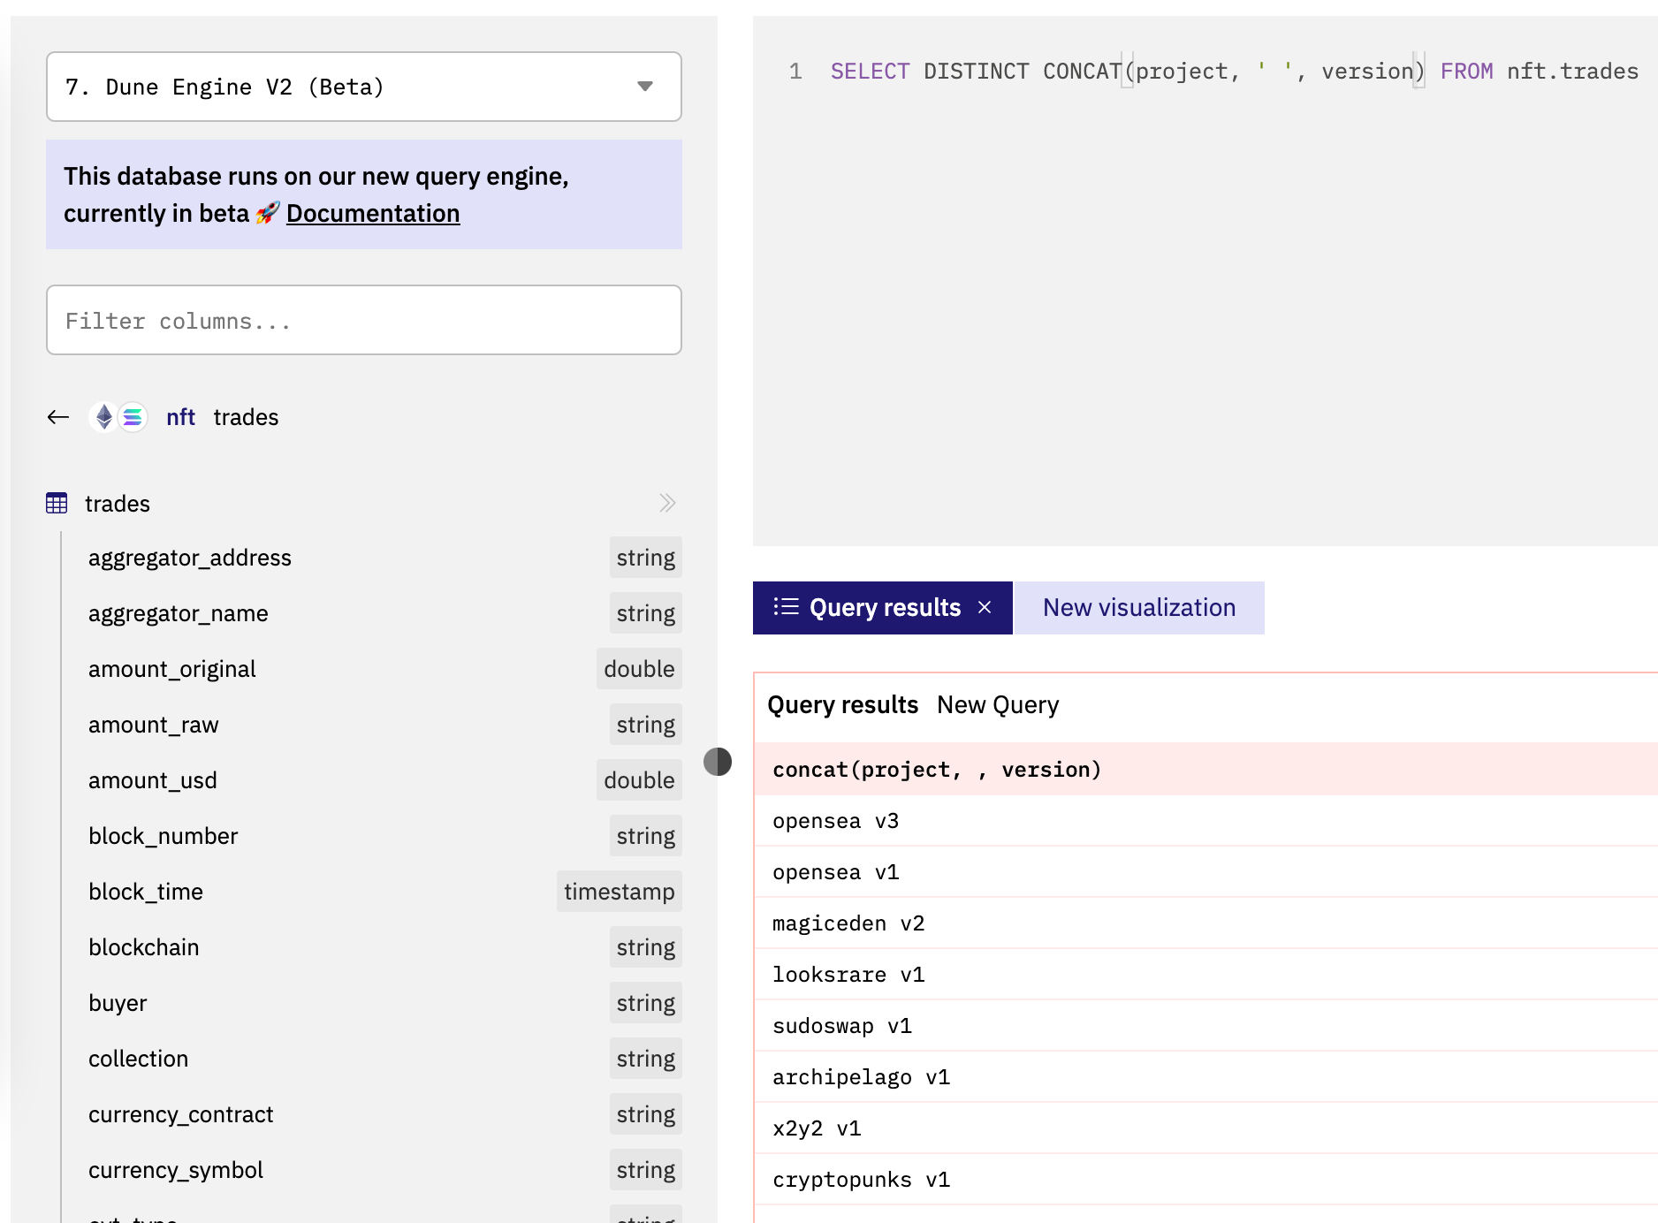
Task: Click the FROM keyword in the query
Action: pyautogui.click(x=1466, y=72)
